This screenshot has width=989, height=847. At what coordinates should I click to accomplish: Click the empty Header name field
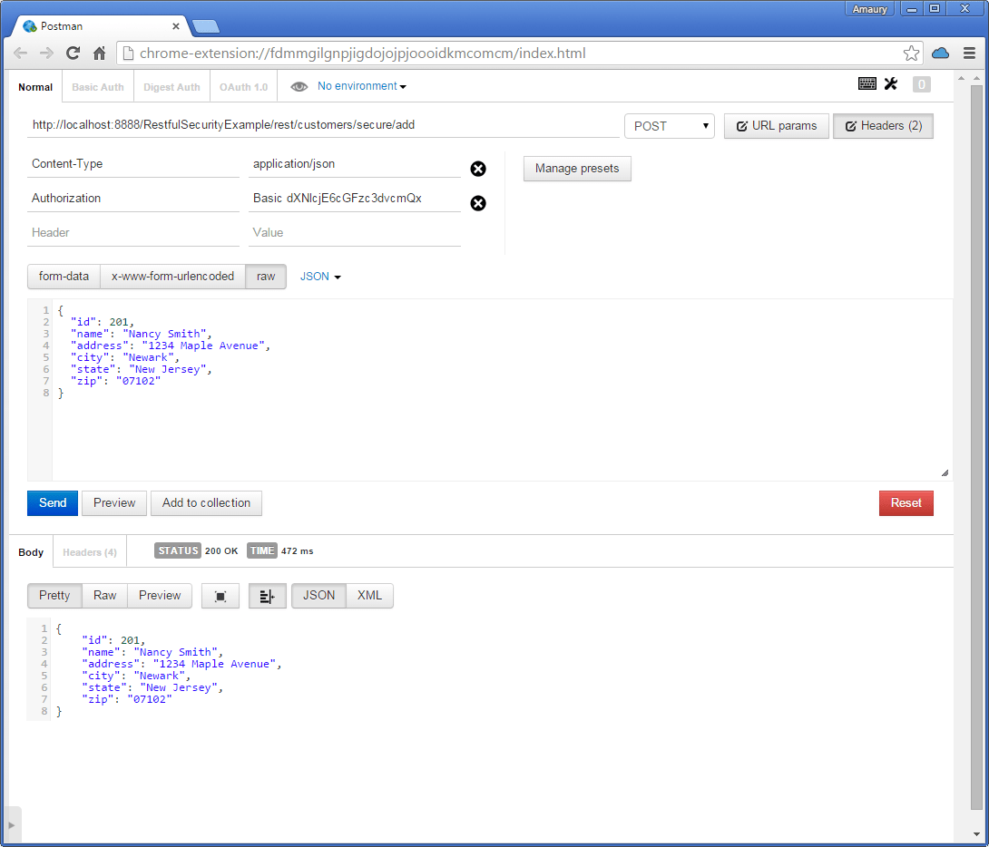pos(133,233)
